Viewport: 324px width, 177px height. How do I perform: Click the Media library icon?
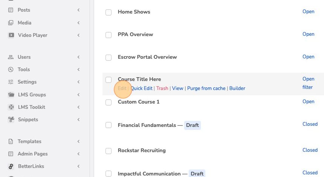(x=11, y=23)
